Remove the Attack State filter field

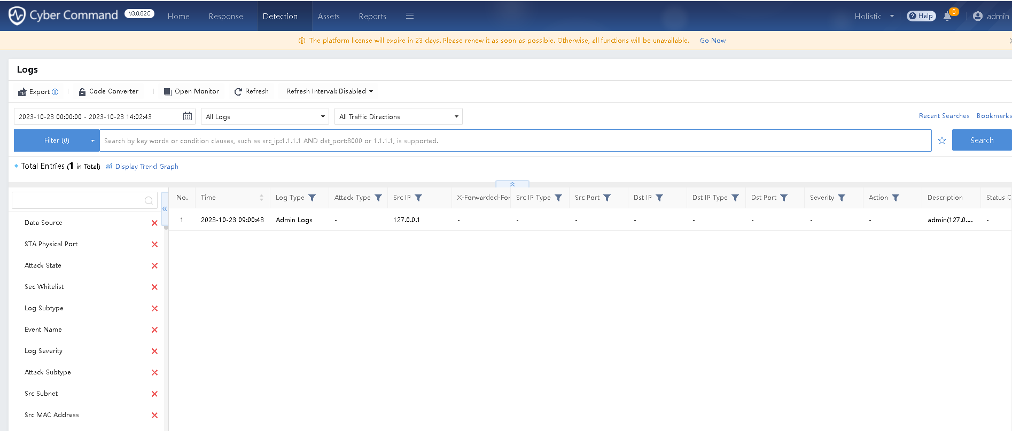(x=154, y=266)
